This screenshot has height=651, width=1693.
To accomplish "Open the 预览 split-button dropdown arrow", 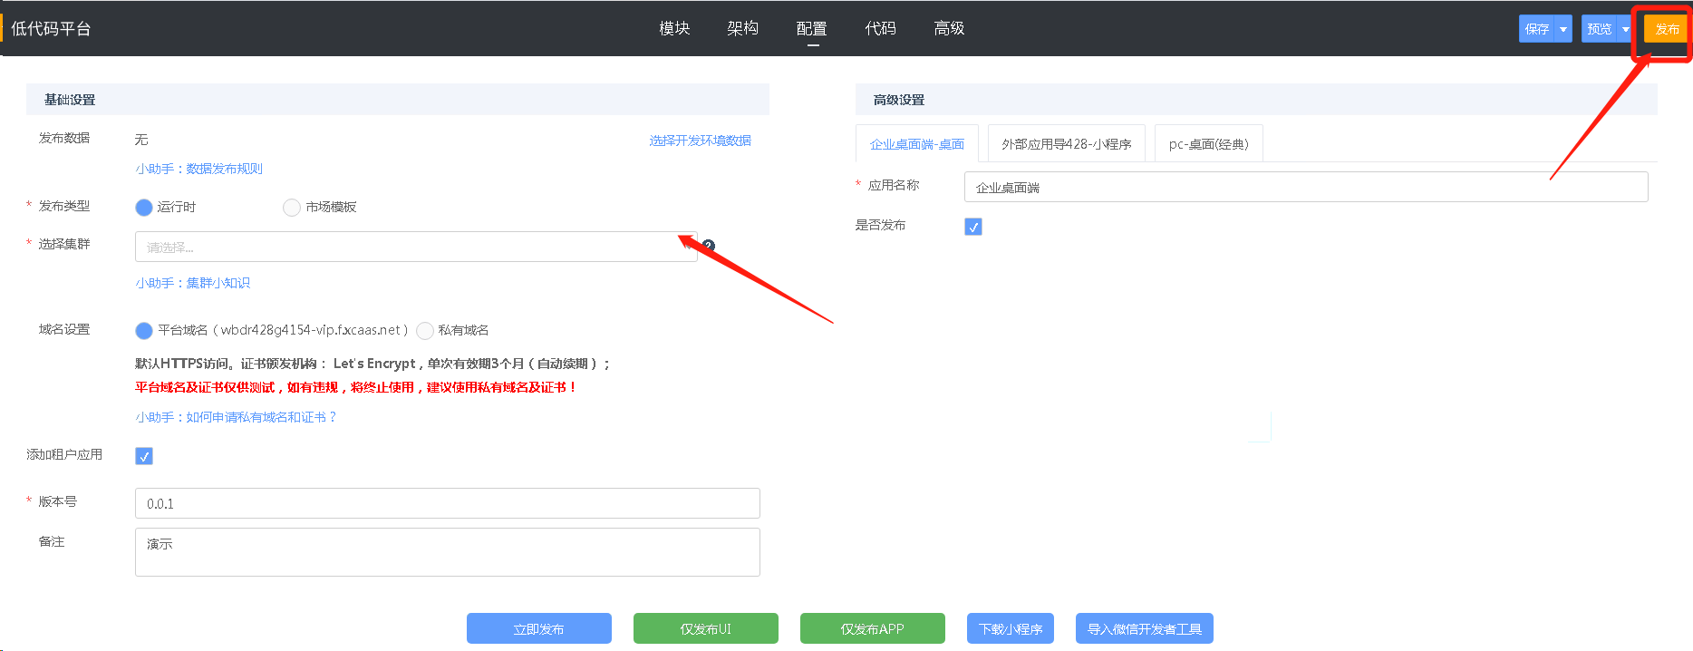I will tap(1625, 29).
